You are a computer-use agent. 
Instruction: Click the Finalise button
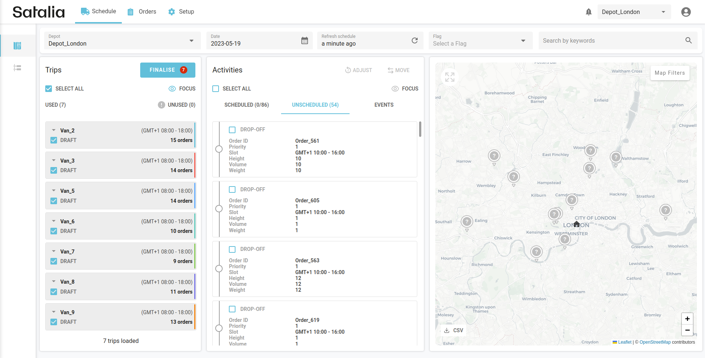click(167, 70)
